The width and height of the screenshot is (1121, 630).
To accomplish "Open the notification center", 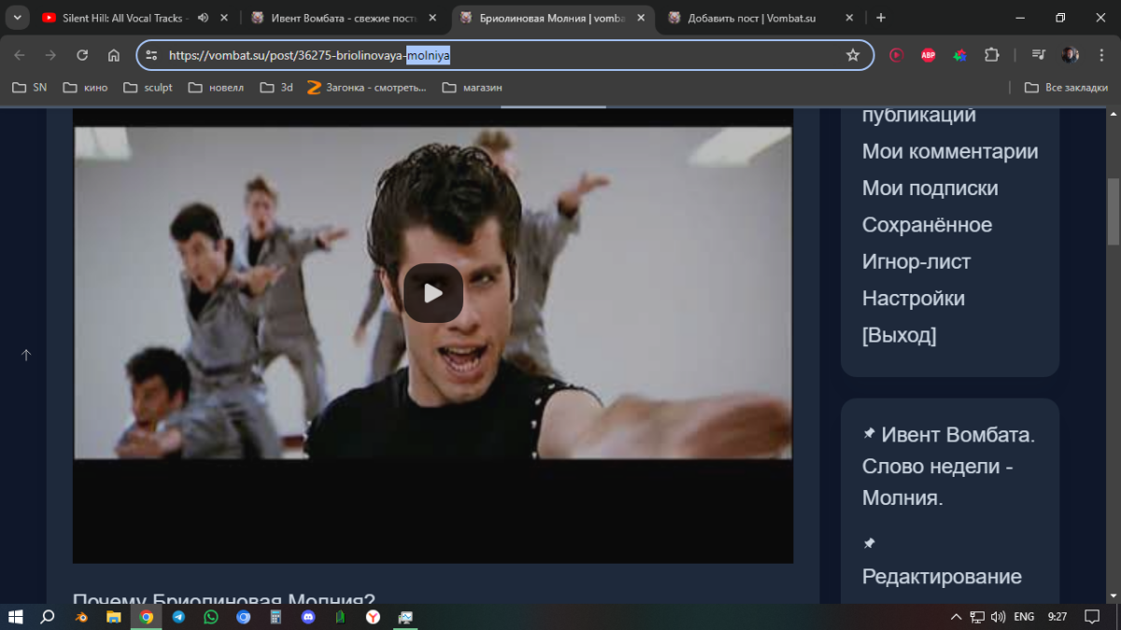I will point(1091,617).
